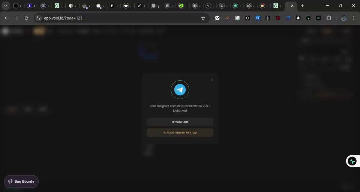Open the blue wave extension icon
Screen dimensions: 360x192
tap(288, 18)
